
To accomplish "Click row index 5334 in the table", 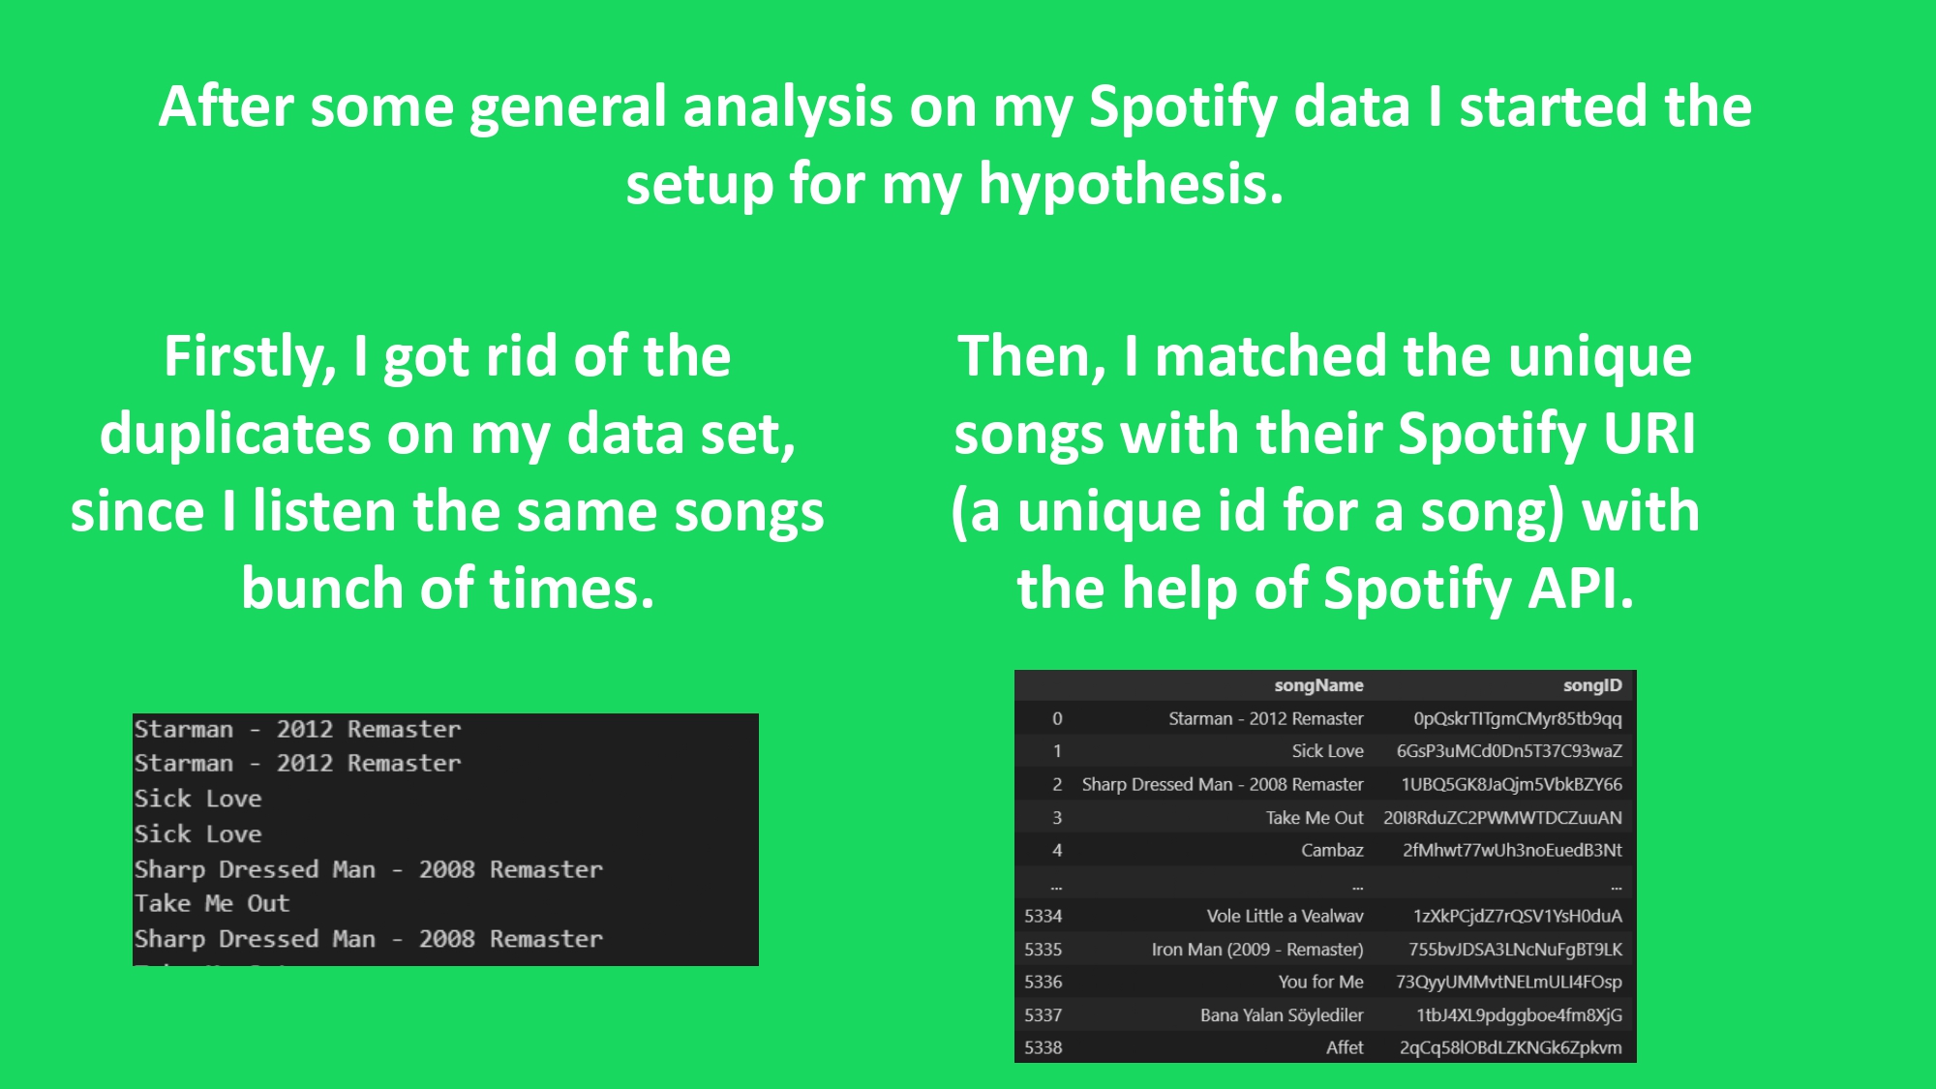I will [x=1043, y=916].
